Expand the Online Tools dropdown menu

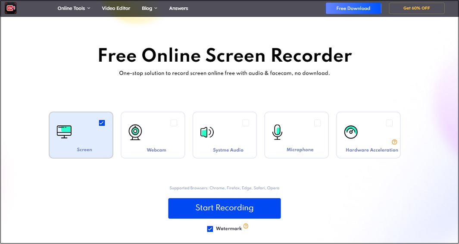click(x=74, y=8)
